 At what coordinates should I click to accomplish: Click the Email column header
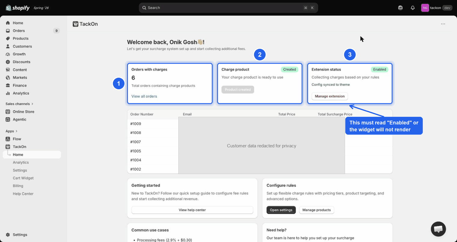click(x=187, y=114)
